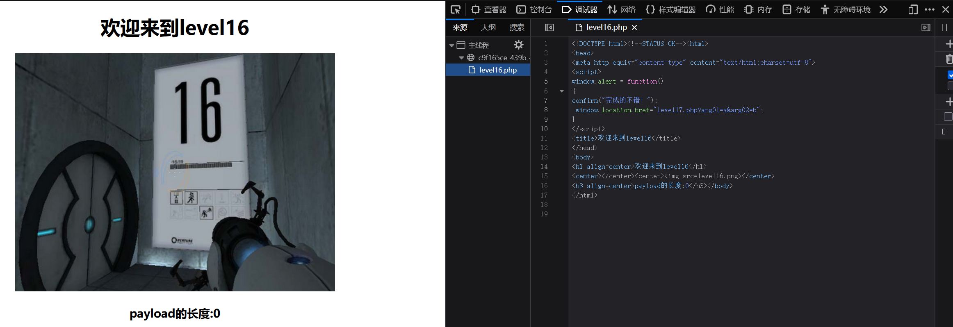Viewport: 953px width, 327px height.
Task: Collapse the c9f165ce-439b domain node
Action: coord(461,58)
